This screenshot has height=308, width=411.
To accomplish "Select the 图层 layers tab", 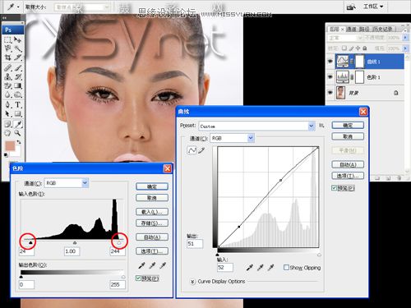I will click(x=335, y=29).
